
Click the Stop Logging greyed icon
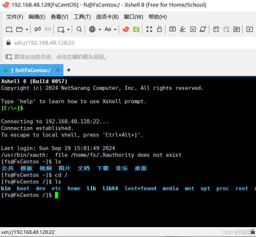(226, 30)
